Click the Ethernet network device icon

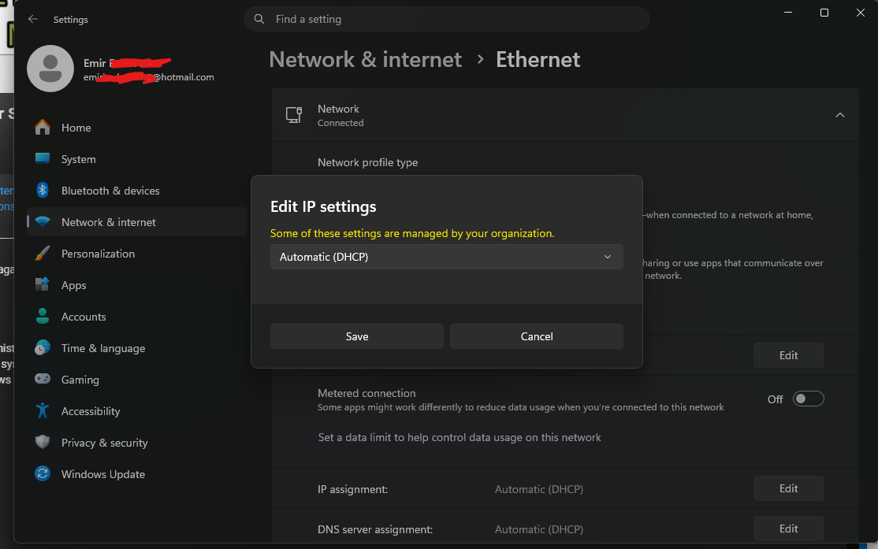[x=294, y=115]
